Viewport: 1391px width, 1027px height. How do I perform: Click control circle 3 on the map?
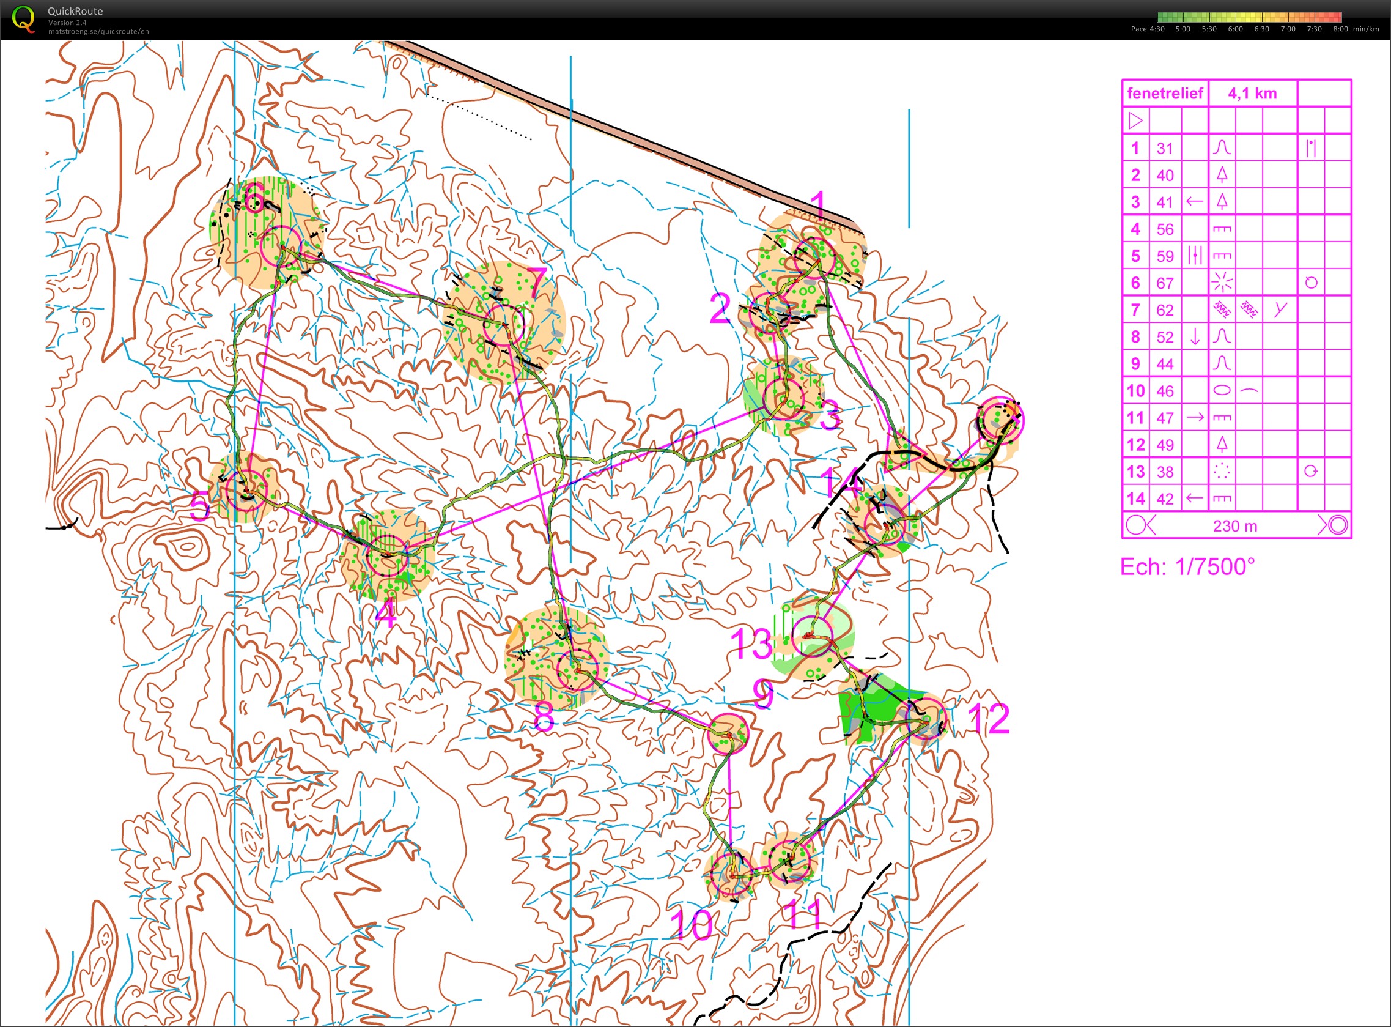point(783,398)
